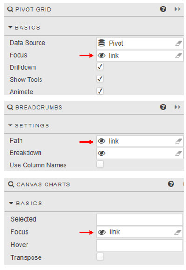Collapse the Basics section of Canvas Charts

[11, 203]
